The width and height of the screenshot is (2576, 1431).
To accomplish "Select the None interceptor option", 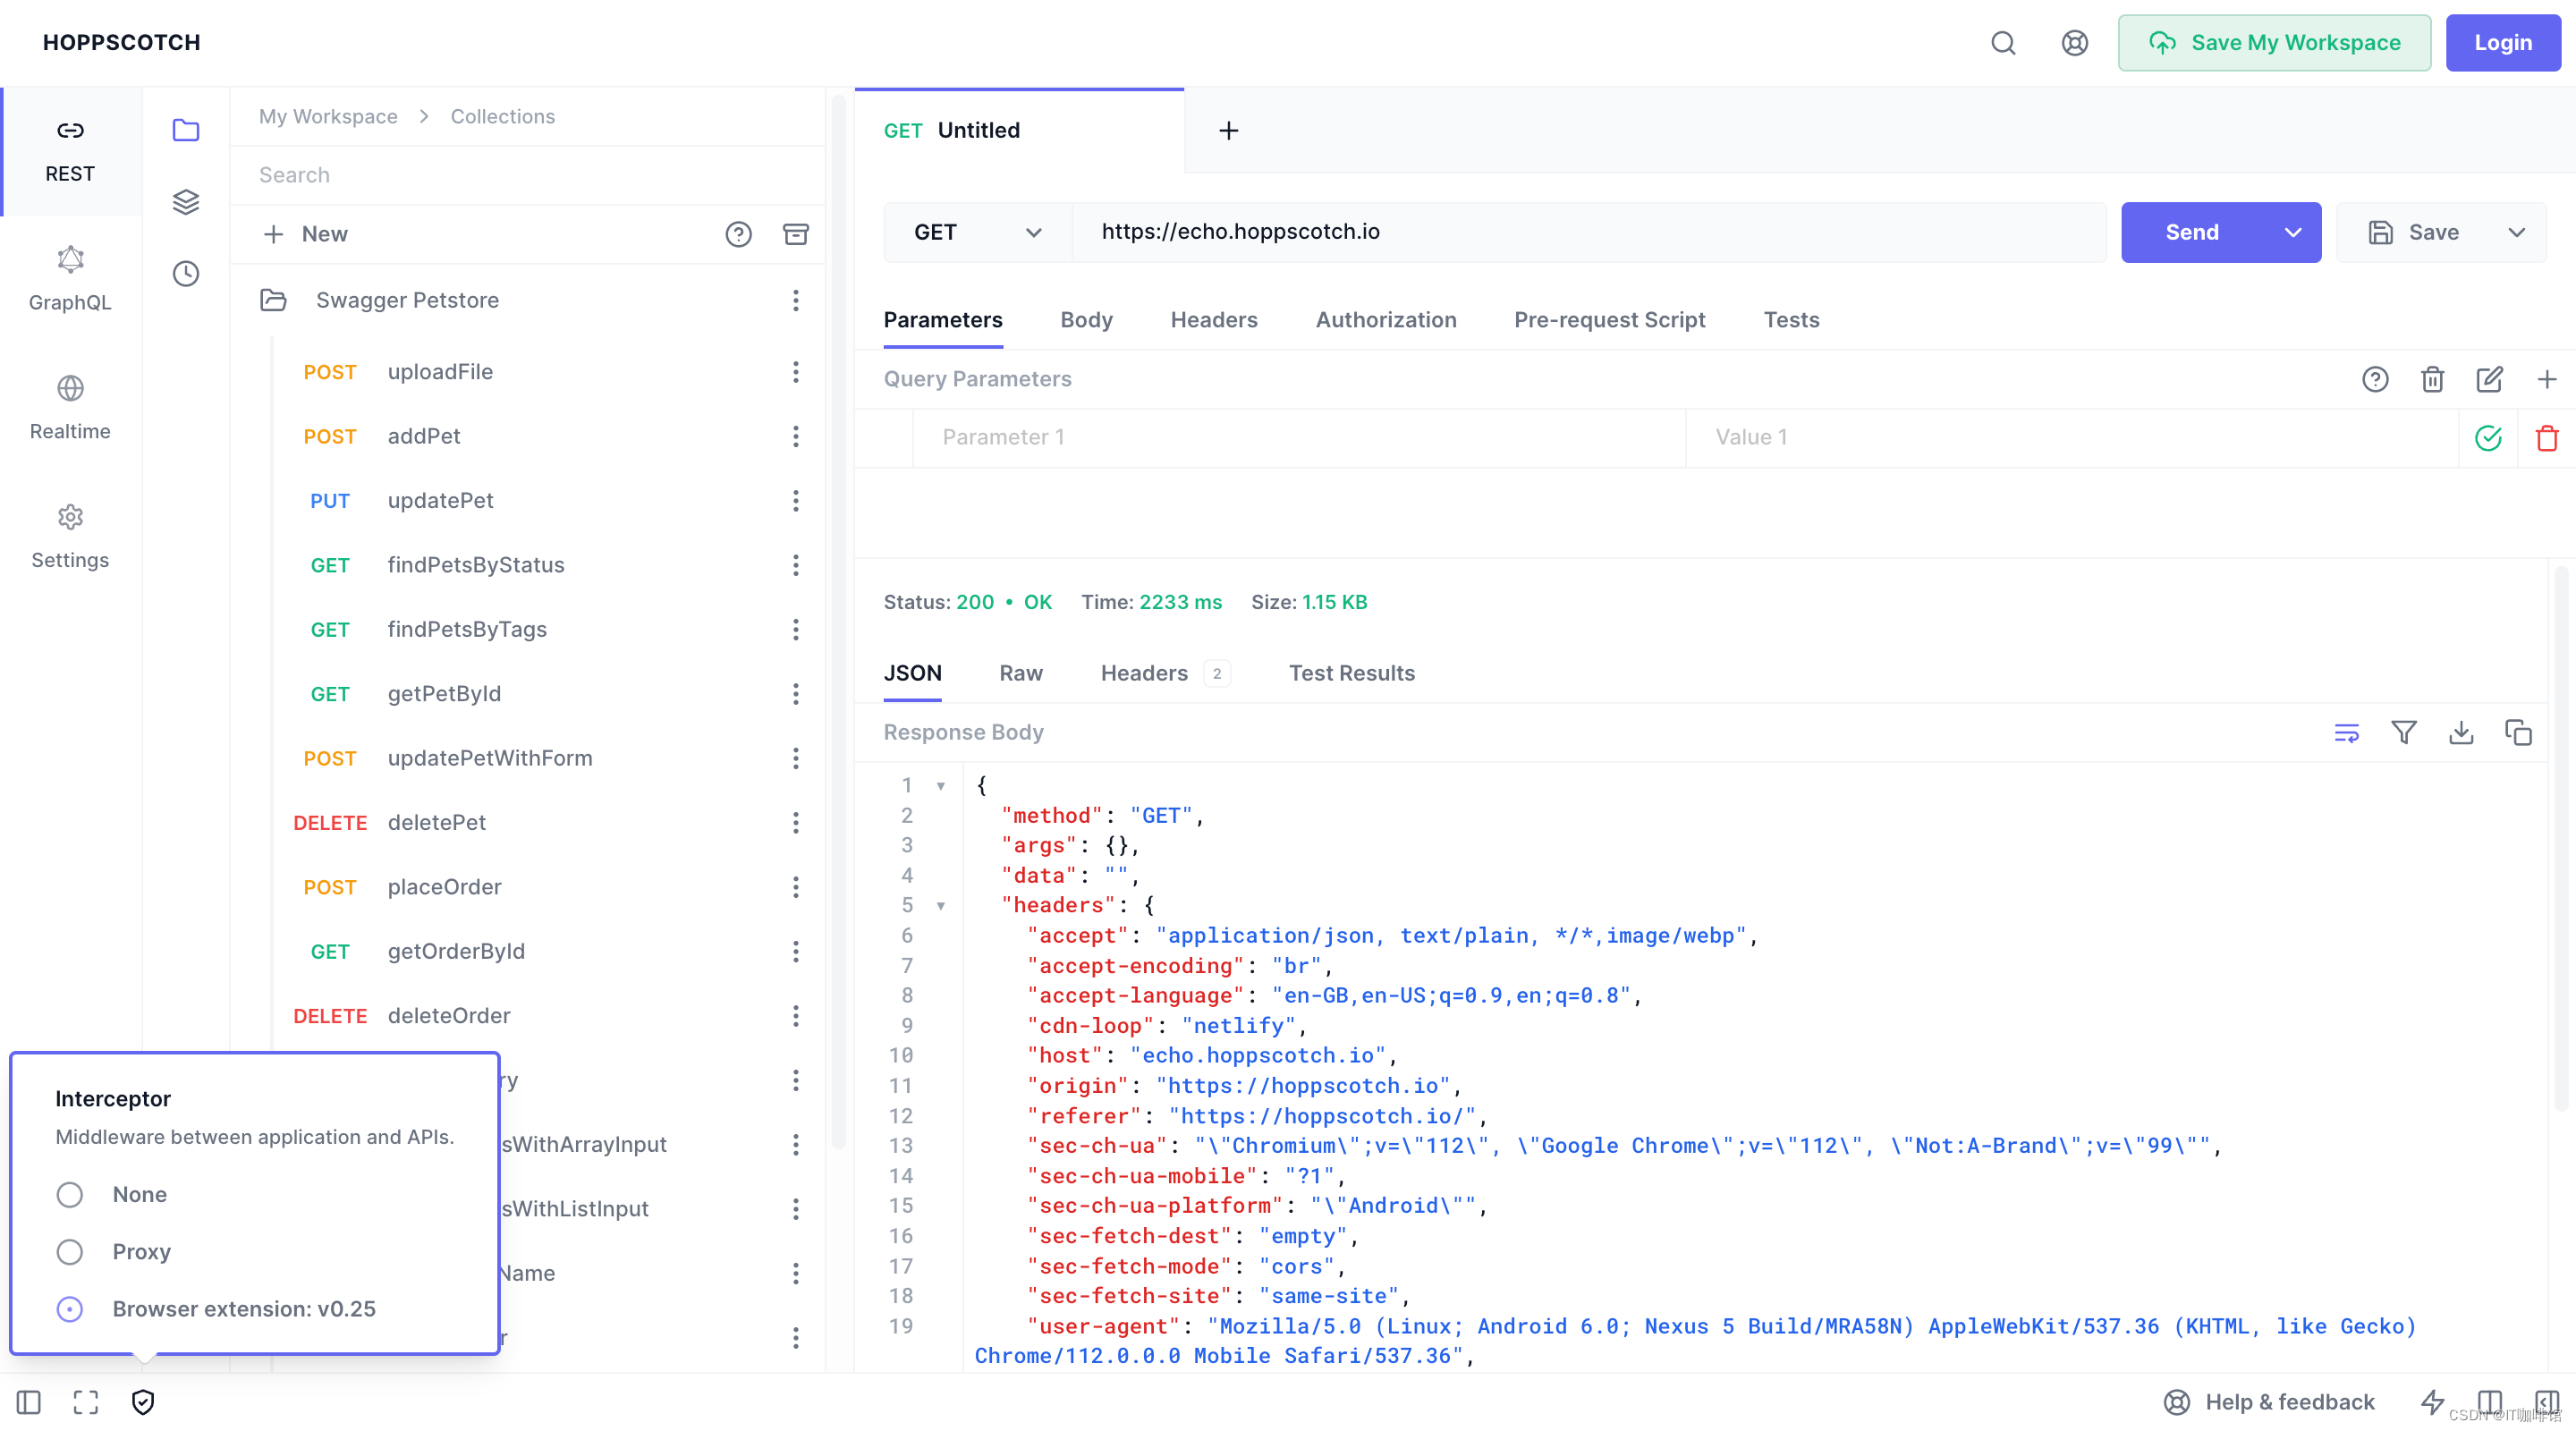I will pyautogui.click(x=70, y=1194).
